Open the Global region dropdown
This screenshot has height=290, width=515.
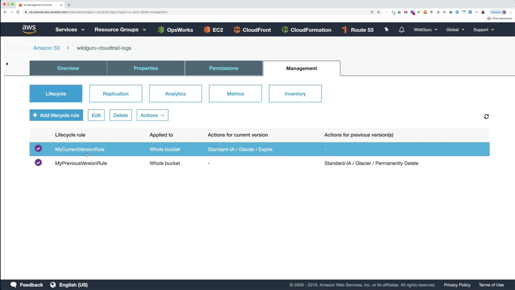click(455, 30)
